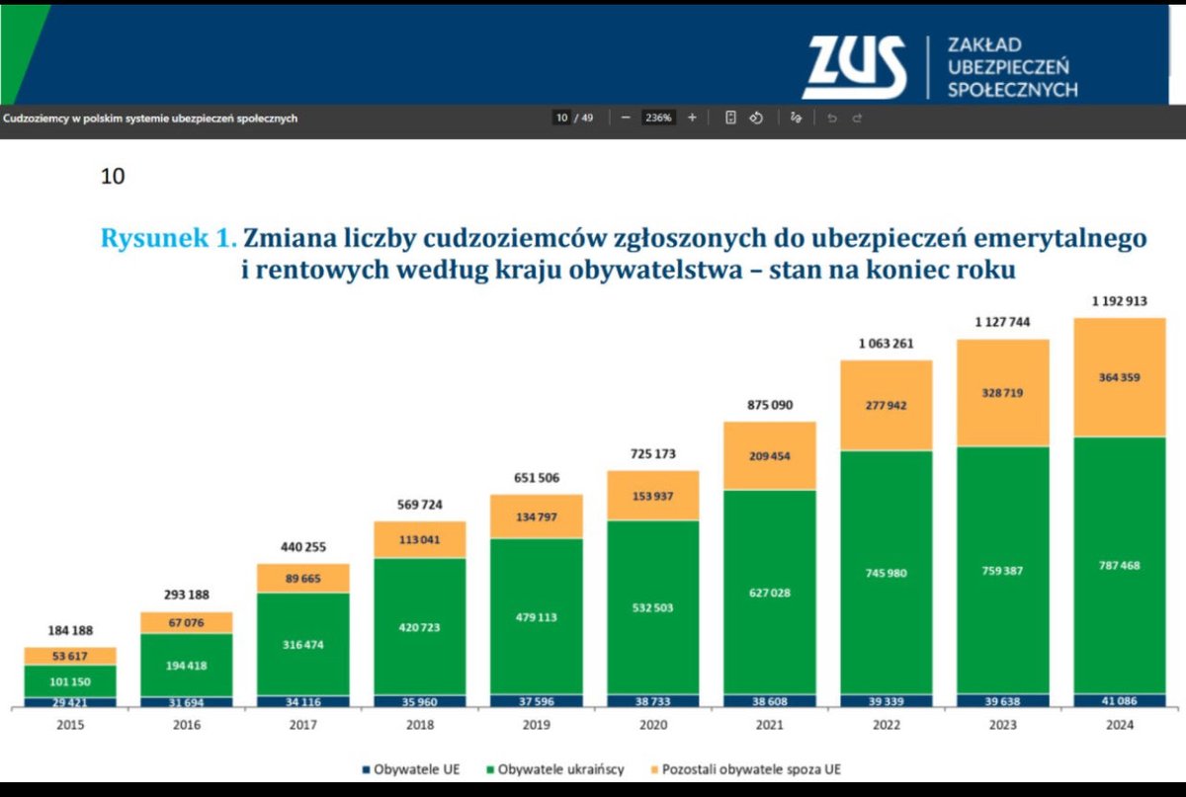Click the Rysunek 1. figure label
The height and width of the screenshot is (797, 1186).
tap(169, 238)
